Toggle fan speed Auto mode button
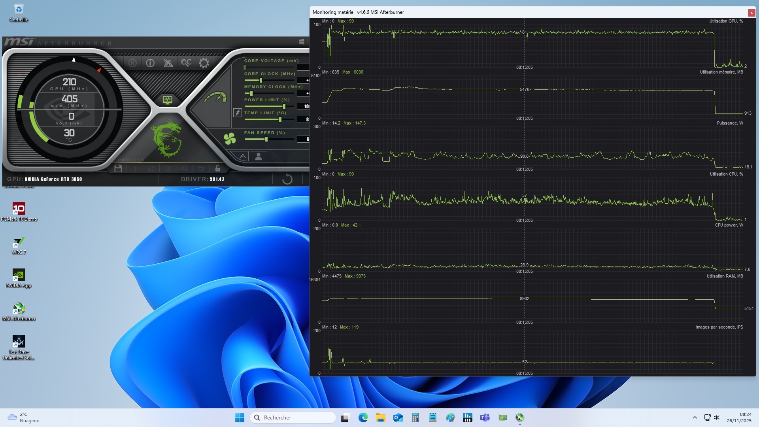The height and width of the screenshot is (427, 759). click(x=242, y=157)
